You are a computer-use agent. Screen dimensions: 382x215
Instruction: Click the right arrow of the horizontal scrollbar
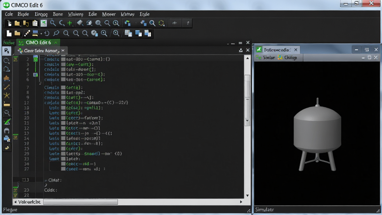pyautogui.click(x=241, y=202)
